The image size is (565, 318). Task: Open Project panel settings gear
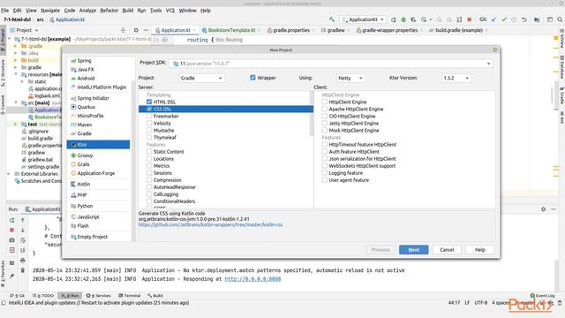(136, 30)
